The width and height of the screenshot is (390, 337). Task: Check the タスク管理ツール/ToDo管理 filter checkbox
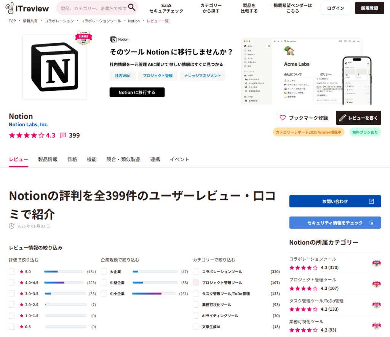click(196, 293)
